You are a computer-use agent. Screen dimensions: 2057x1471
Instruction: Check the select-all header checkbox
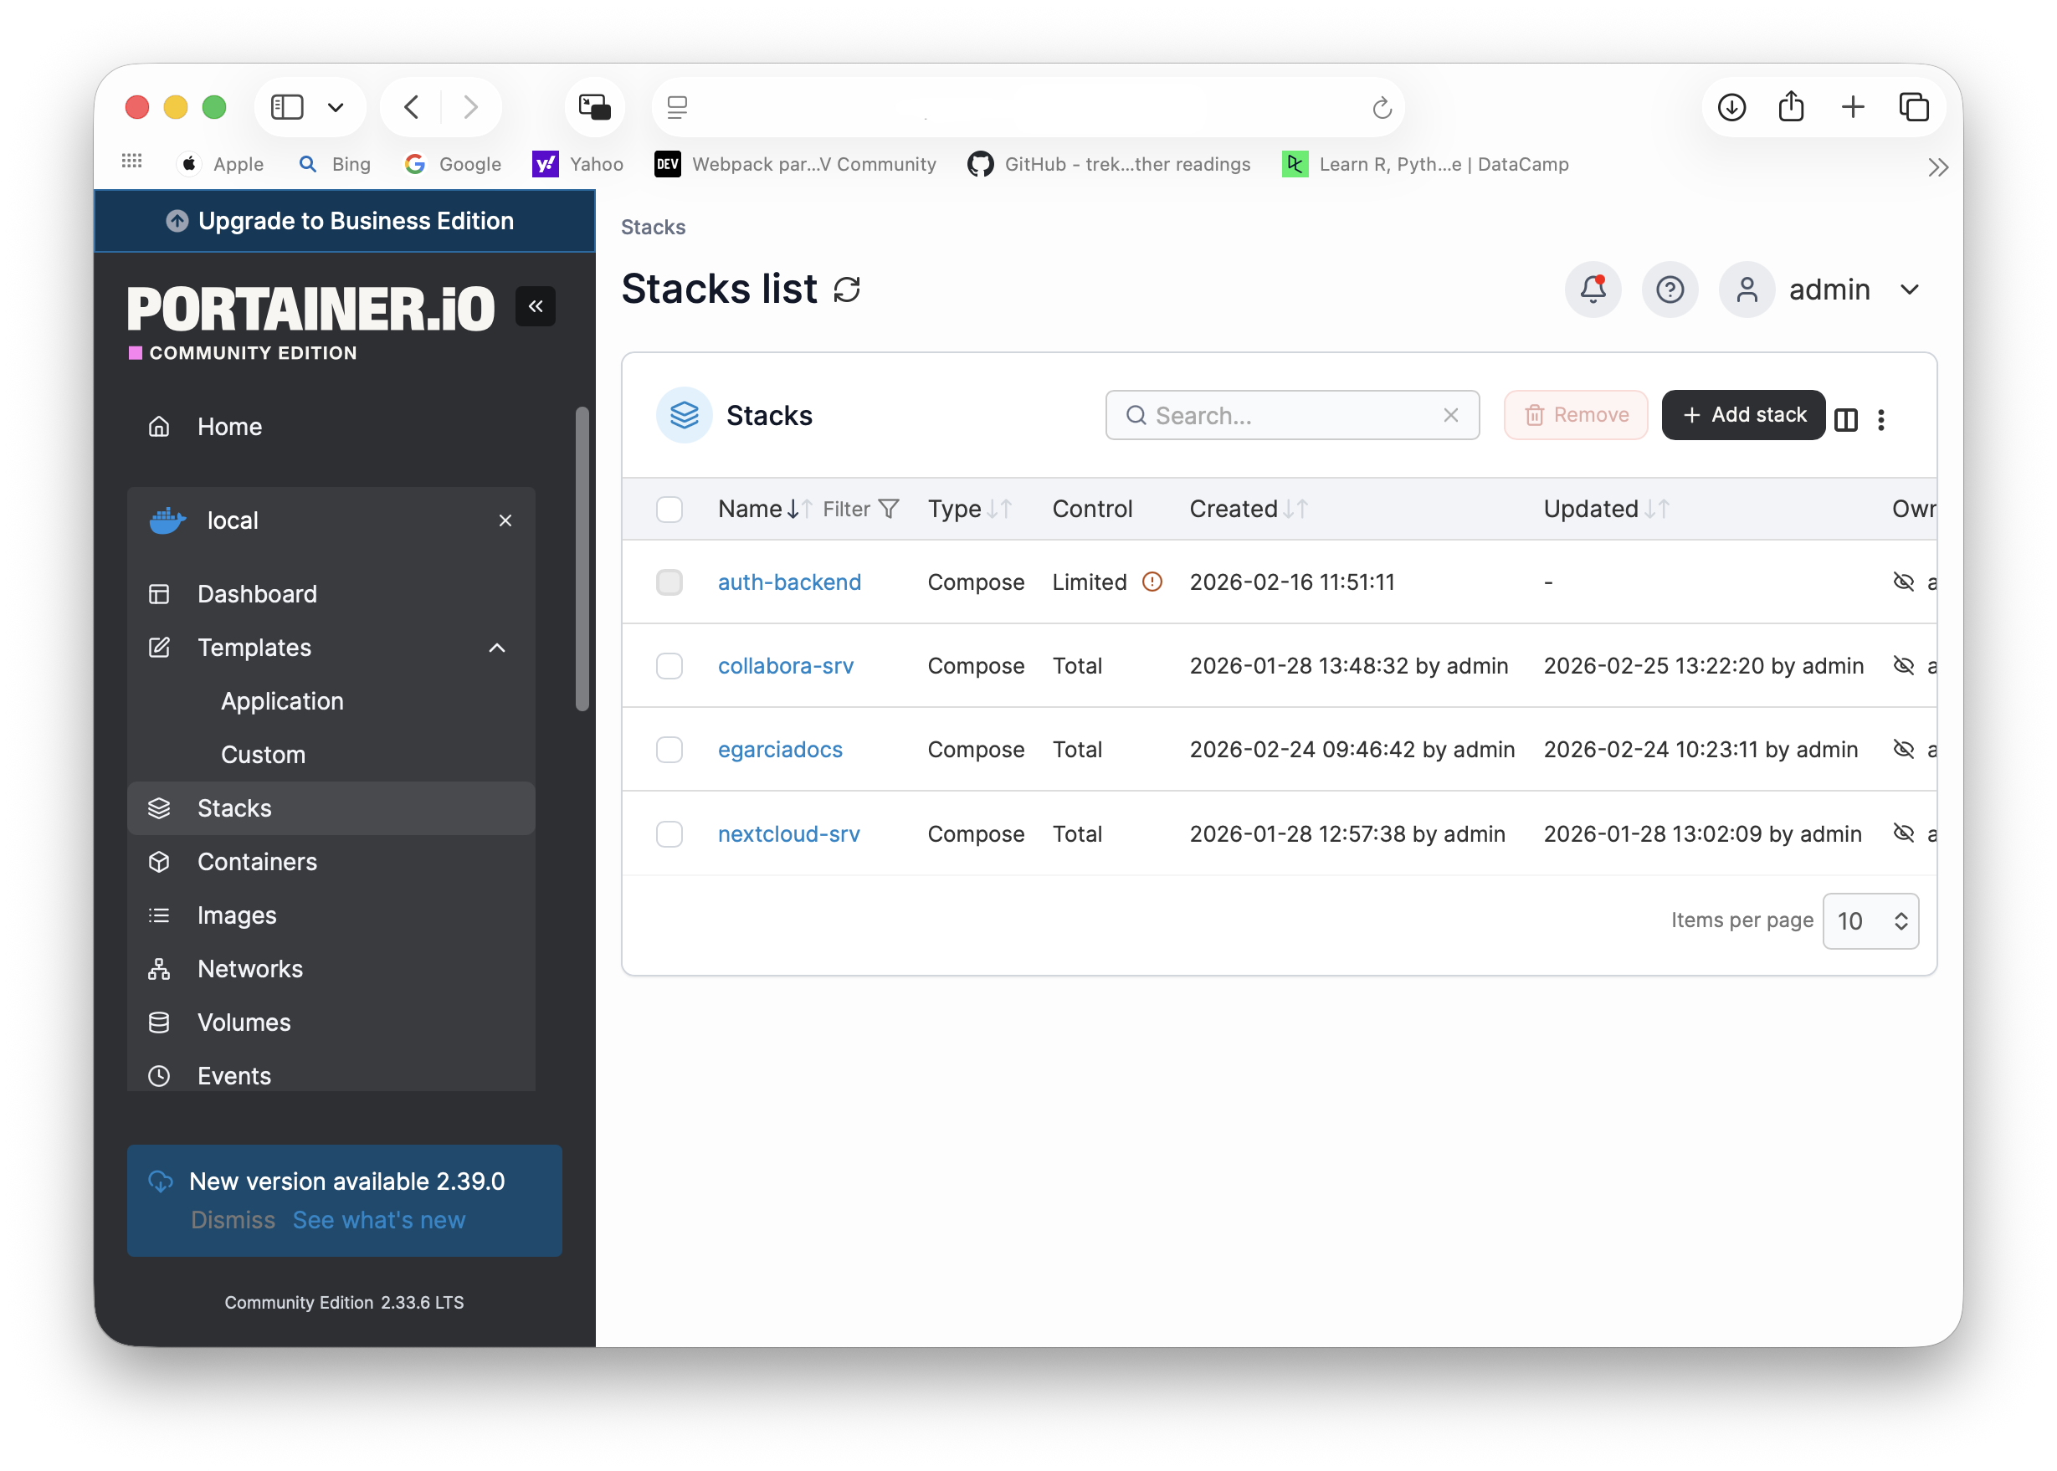point(669,509)
